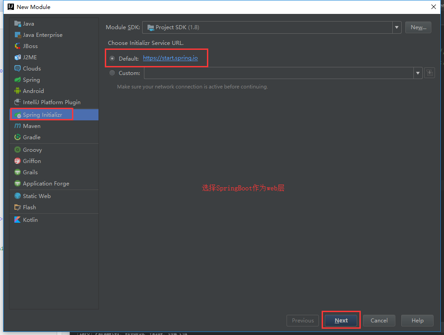The image size is (444, 335).
Task: Select the Custom service URL radio button
Action: 112,73
